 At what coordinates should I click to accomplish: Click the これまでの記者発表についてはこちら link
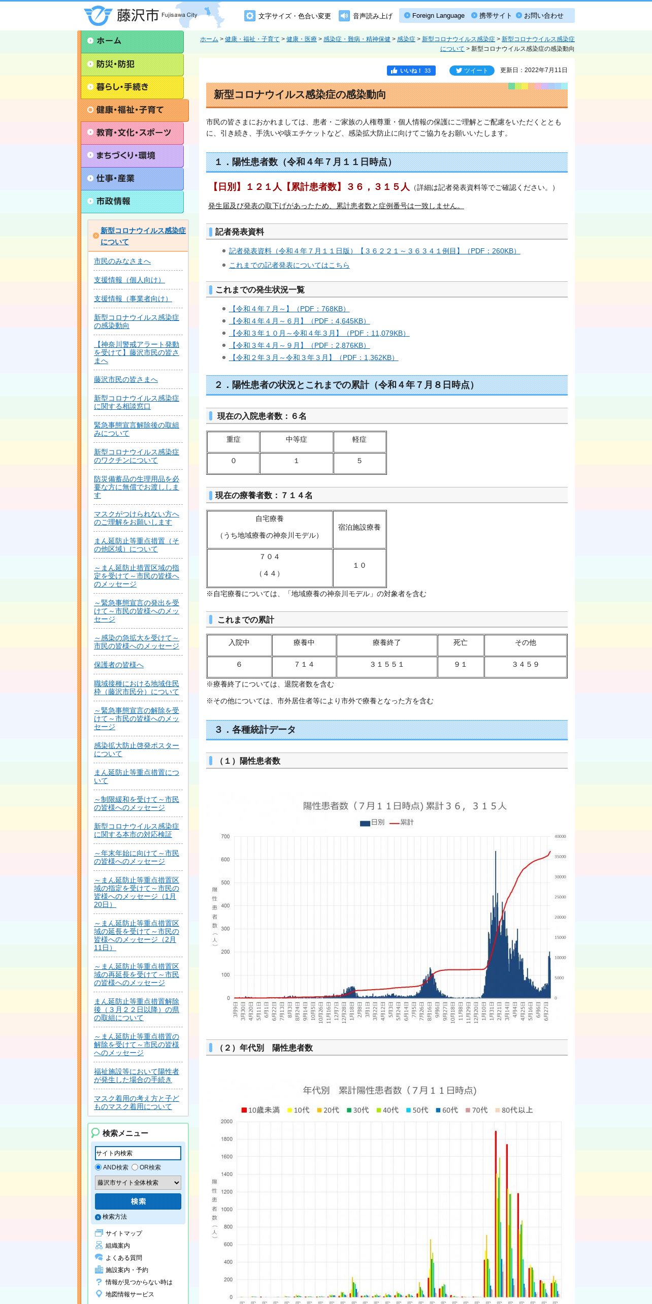point(289,265)
